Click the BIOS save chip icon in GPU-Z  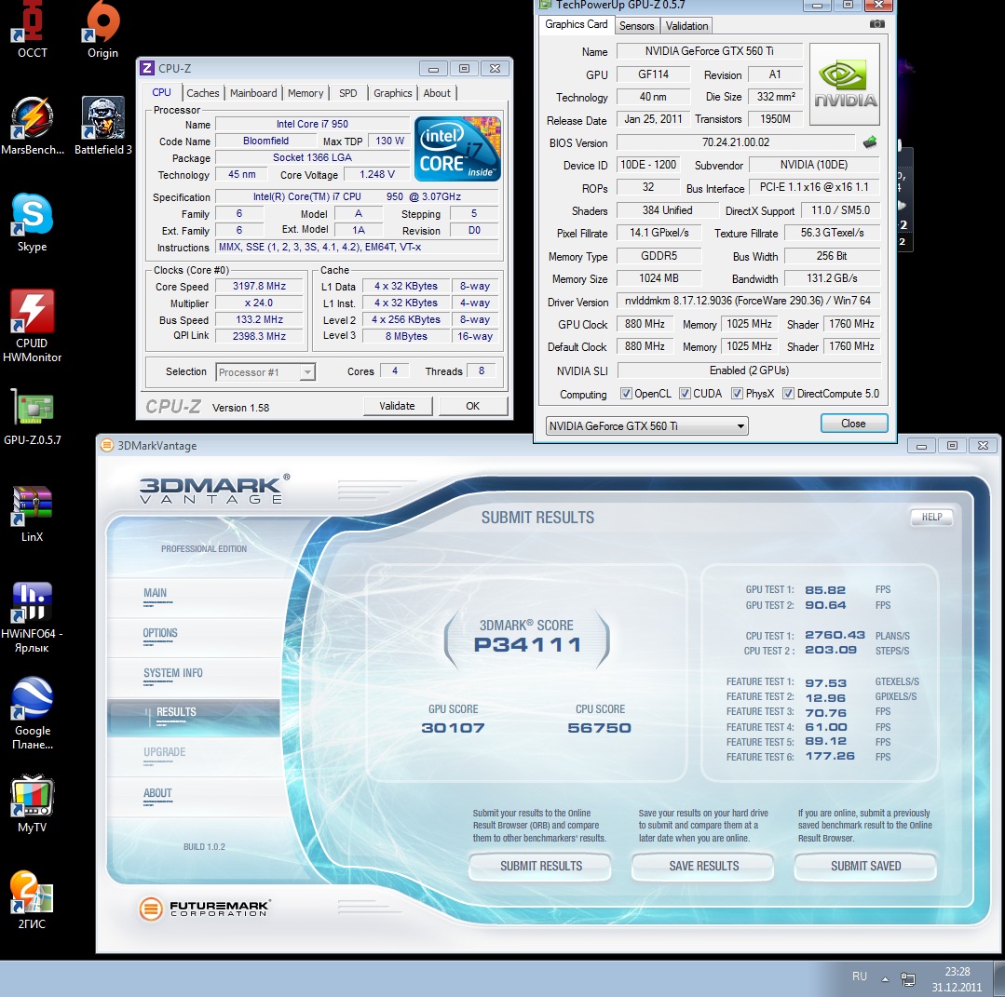click(x=870, y=142)
